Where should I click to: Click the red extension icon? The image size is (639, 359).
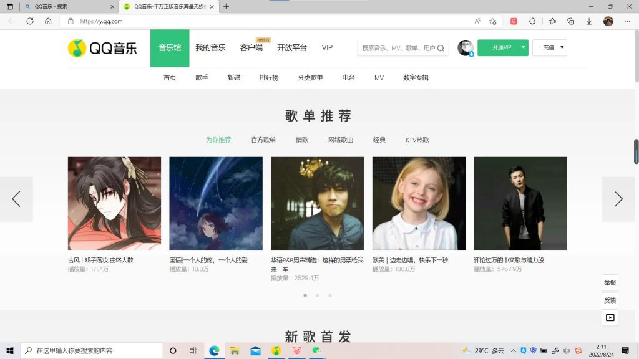(514, 21)
